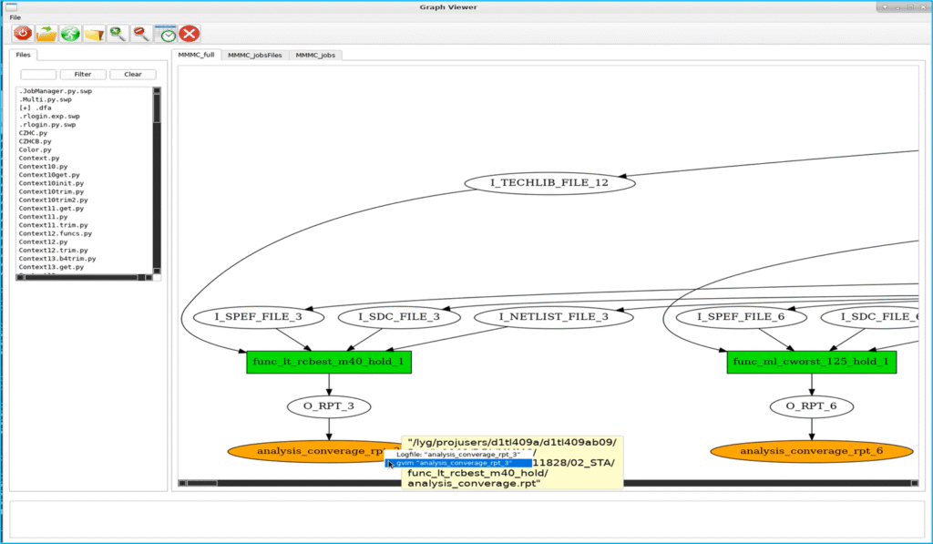Click the filter text input field
Screen dimensions: 933x544
38,75
